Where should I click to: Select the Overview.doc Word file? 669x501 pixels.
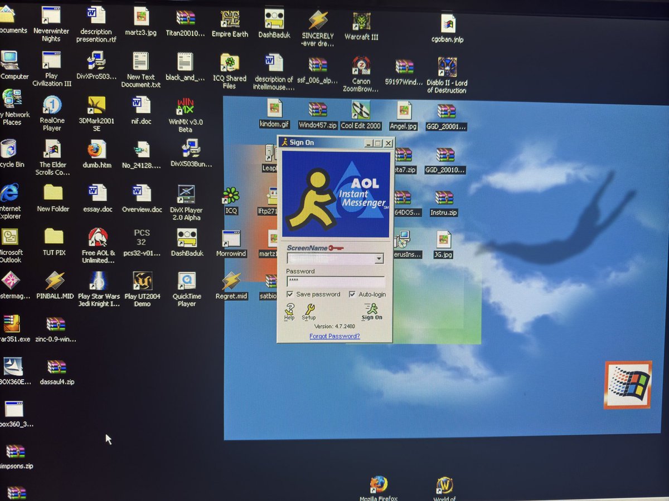tap(142, 194)
